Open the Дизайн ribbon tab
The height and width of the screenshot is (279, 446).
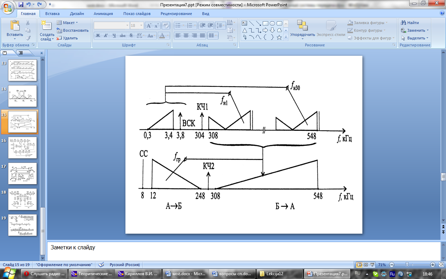(77, 14)
